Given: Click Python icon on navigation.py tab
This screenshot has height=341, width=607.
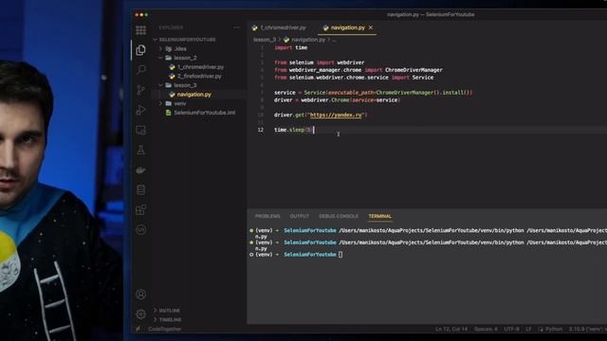Looking at the screenshot, I should [325, 27].
